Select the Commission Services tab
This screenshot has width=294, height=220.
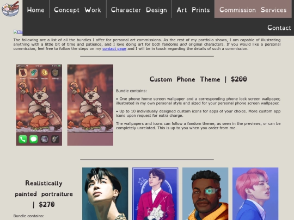click(253, 10)
